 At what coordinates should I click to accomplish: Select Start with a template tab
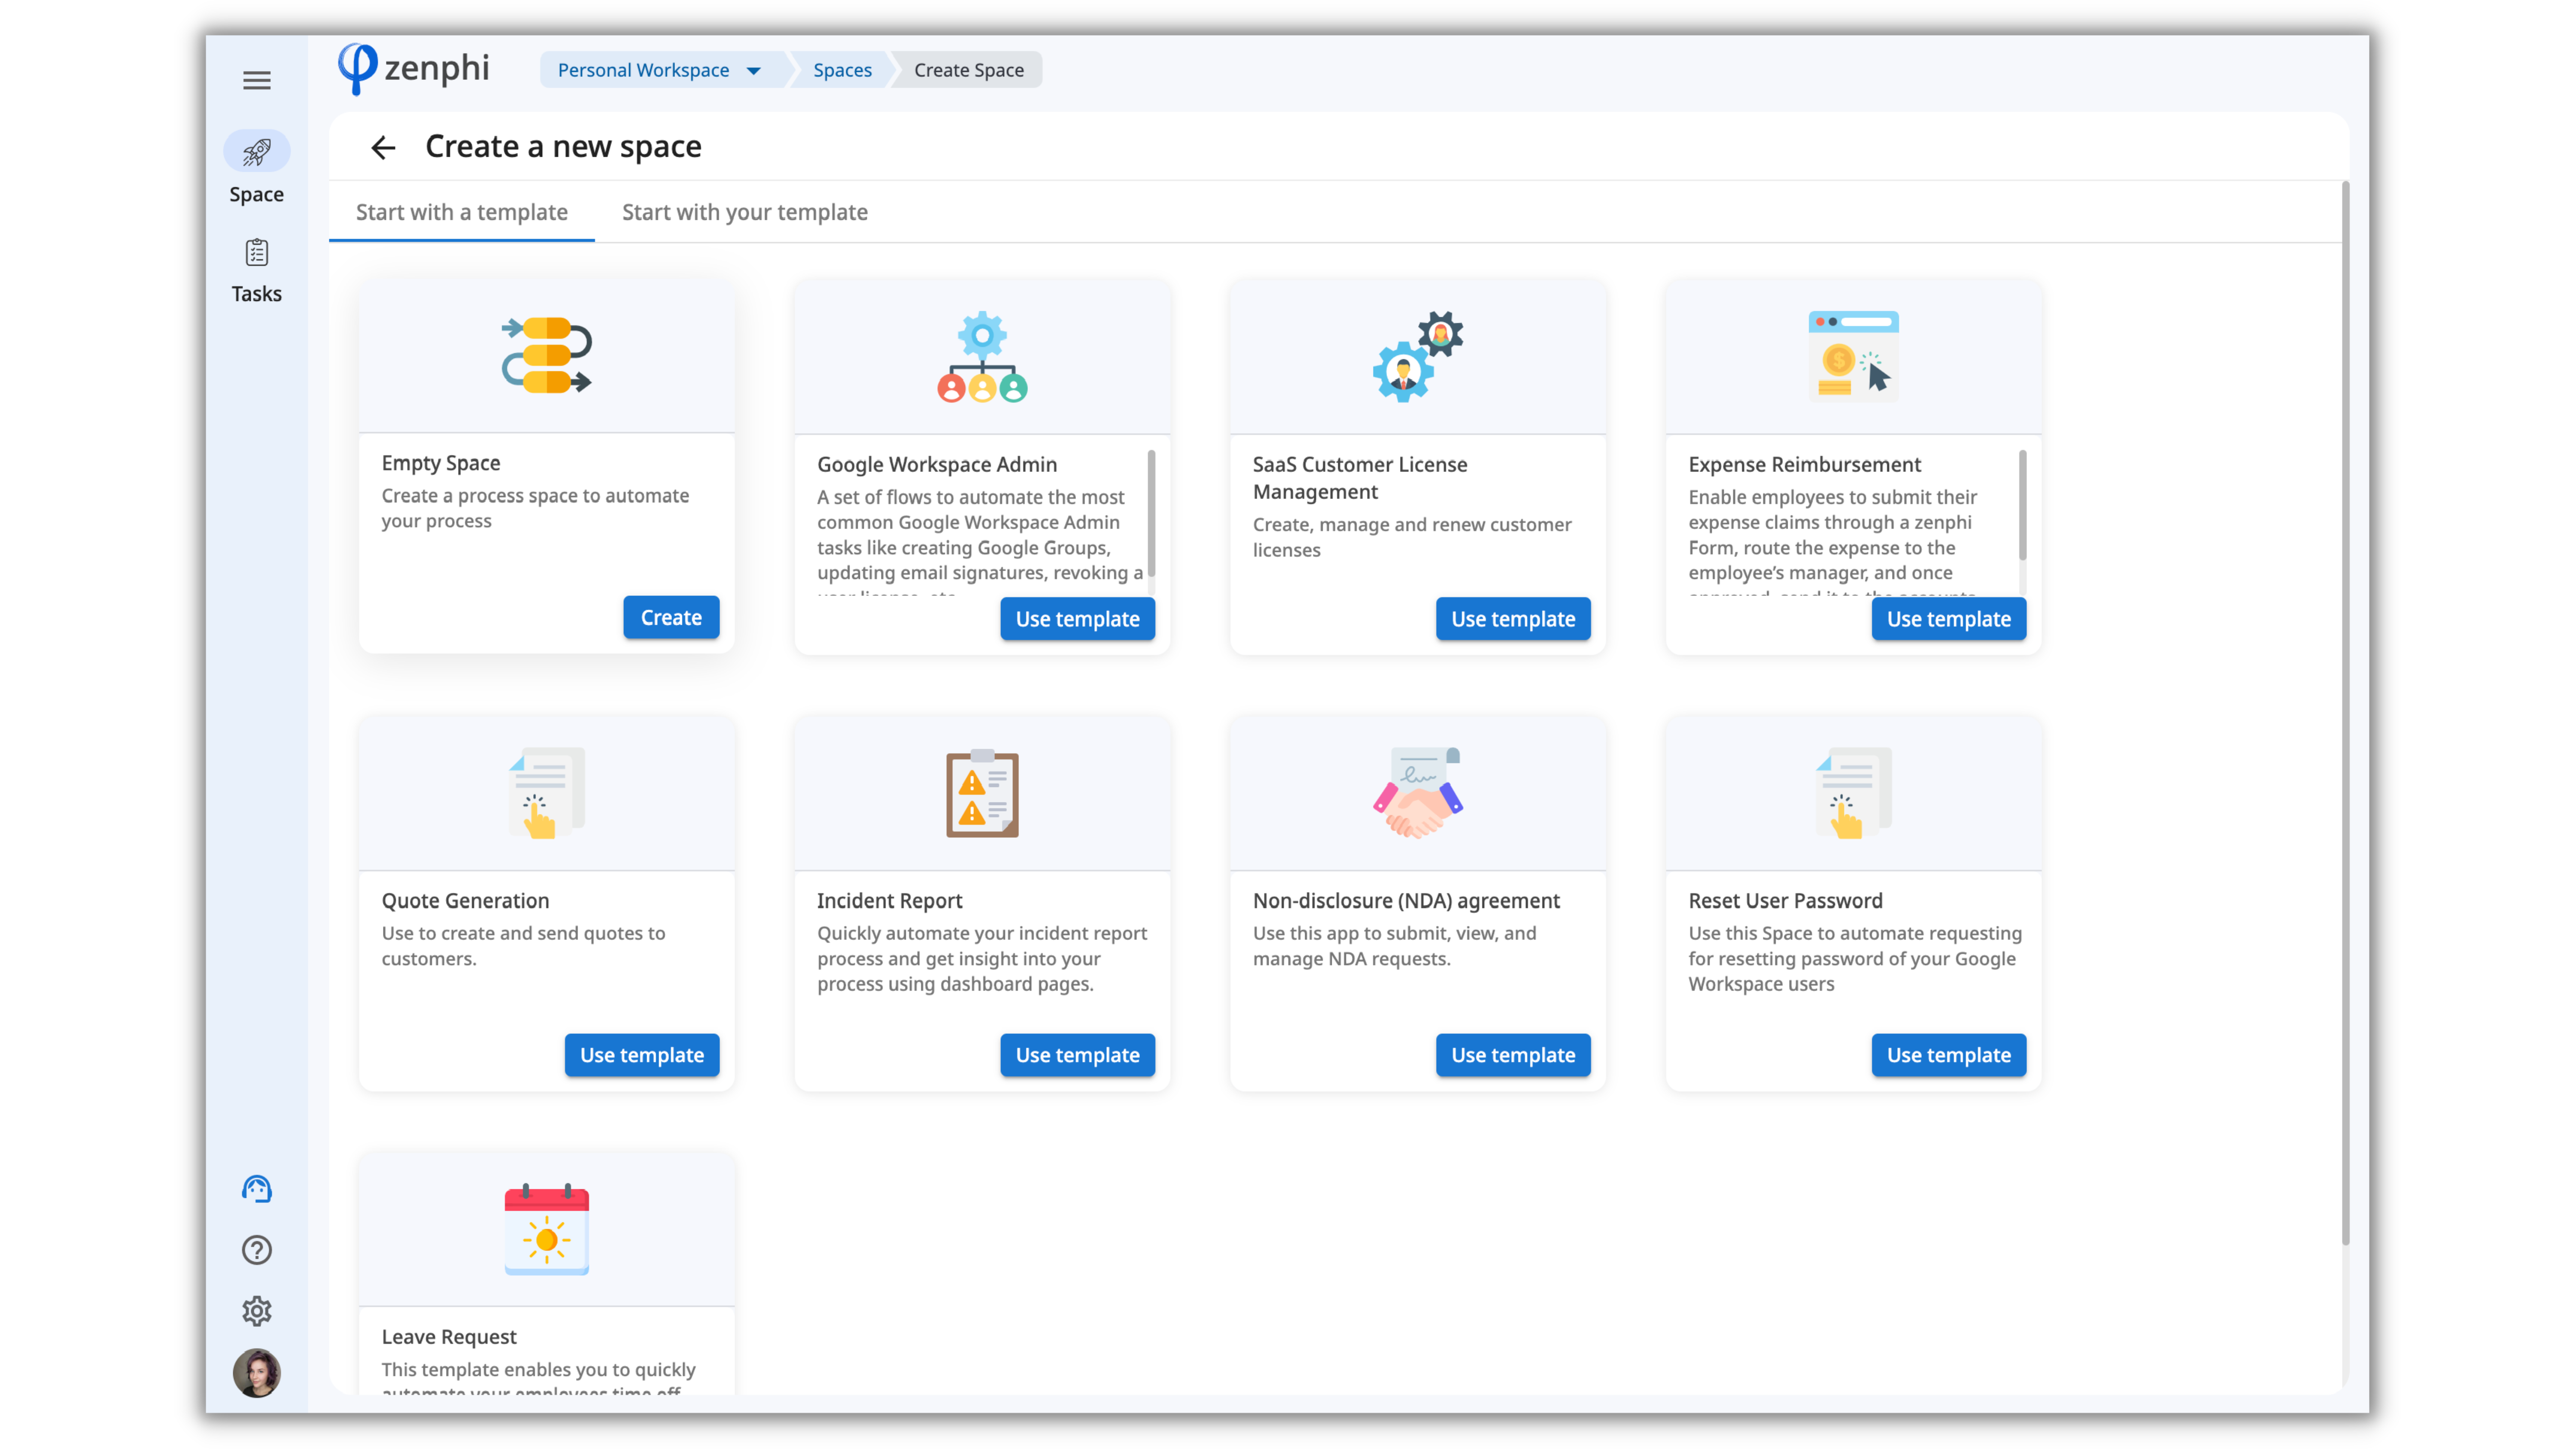click(461, 212)
